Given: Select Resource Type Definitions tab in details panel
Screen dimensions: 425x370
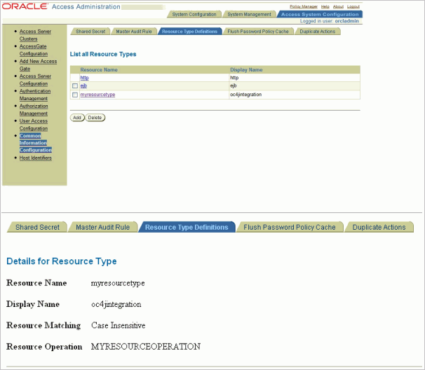Looking at the screenshot, I should click(x=187, y=227).
